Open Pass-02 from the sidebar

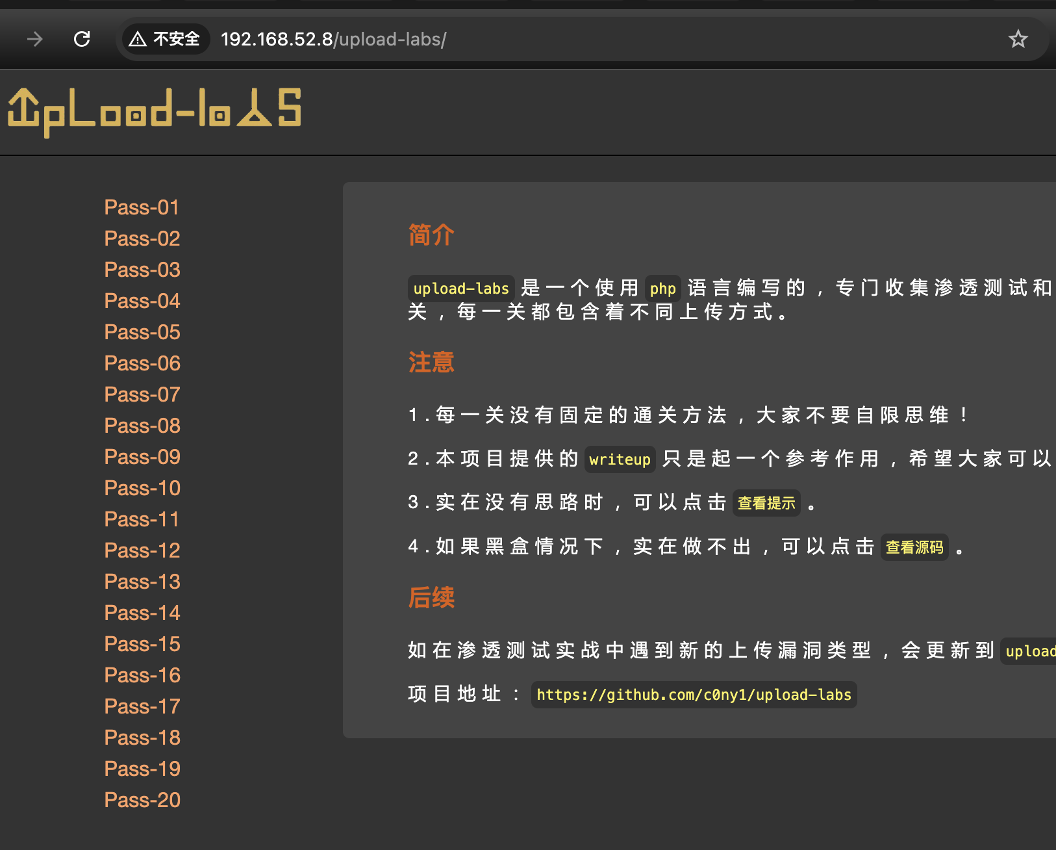click(142, 238)
